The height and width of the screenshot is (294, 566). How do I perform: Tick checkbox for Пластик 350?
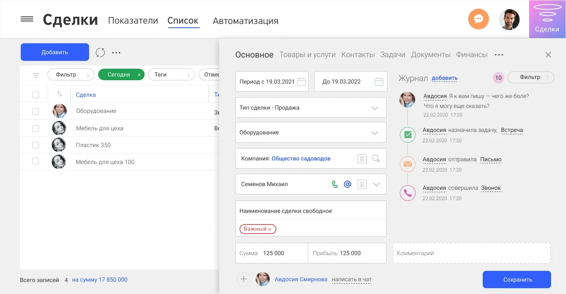(36, 145)
